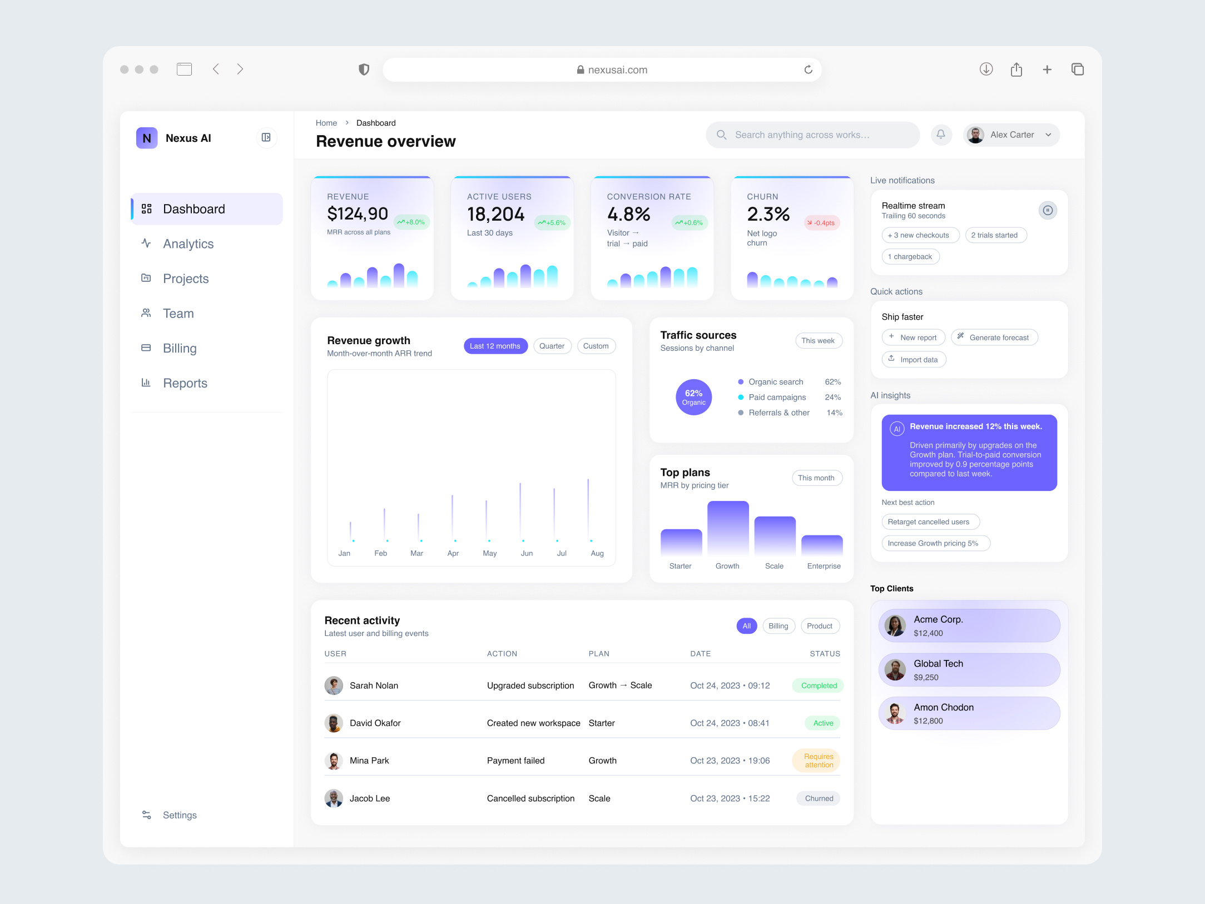
Task: Click Retarget cancelled users action
Action: coord(930,521)
